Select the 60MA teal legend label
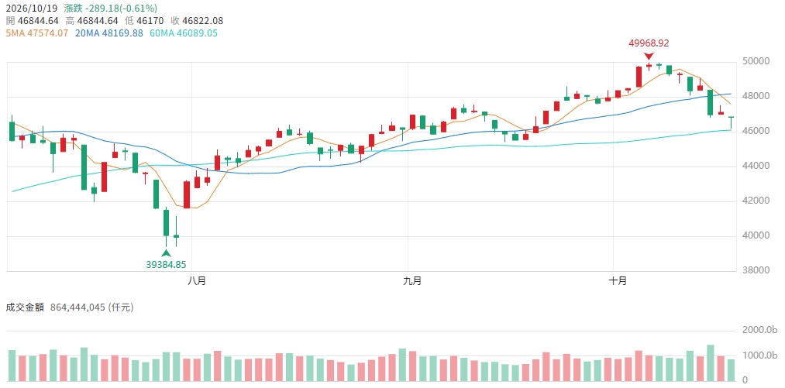The image size is (785, 388). pyautogui.click(x=184, y=33)
